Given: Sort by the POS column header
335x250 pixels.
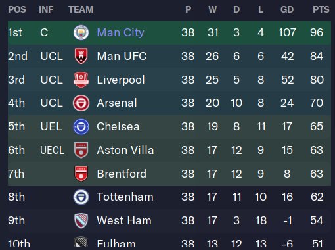Looking at the screenshot, I should point(17,9).
